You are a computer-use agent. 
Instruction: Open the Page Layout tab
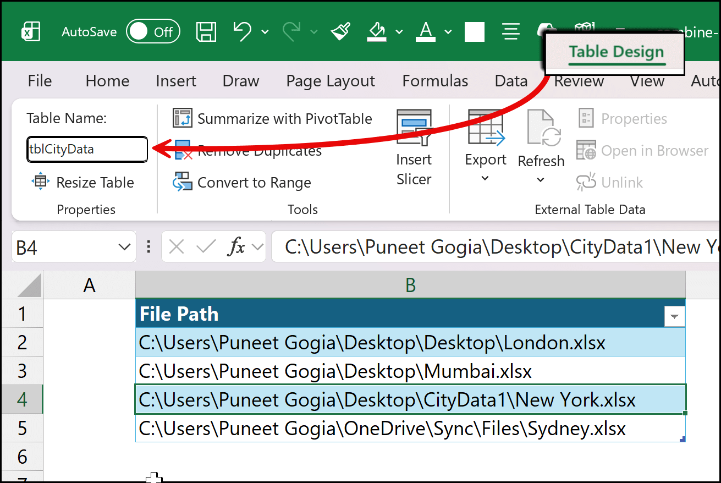331,81
